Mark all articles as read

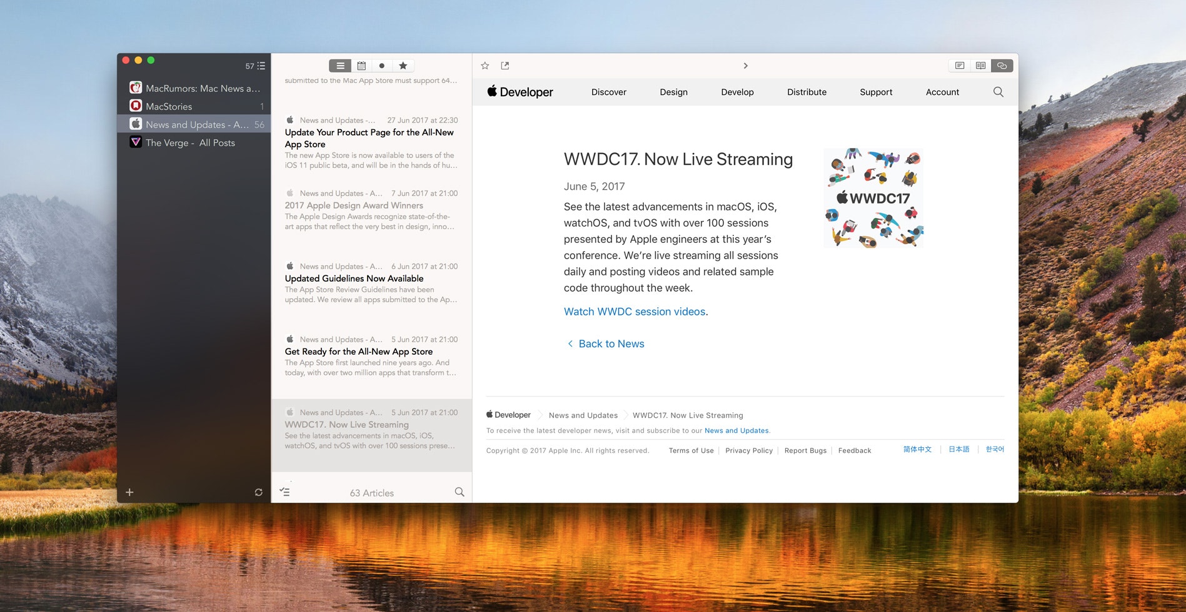[x=284, y=492]
